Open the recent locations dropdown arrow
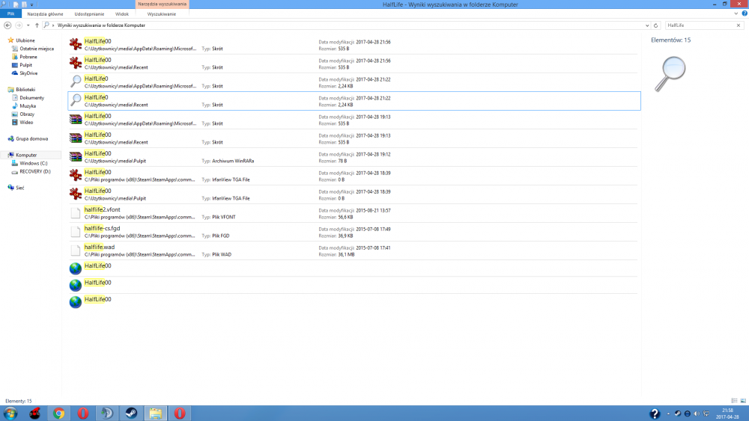 pos(28,25)
